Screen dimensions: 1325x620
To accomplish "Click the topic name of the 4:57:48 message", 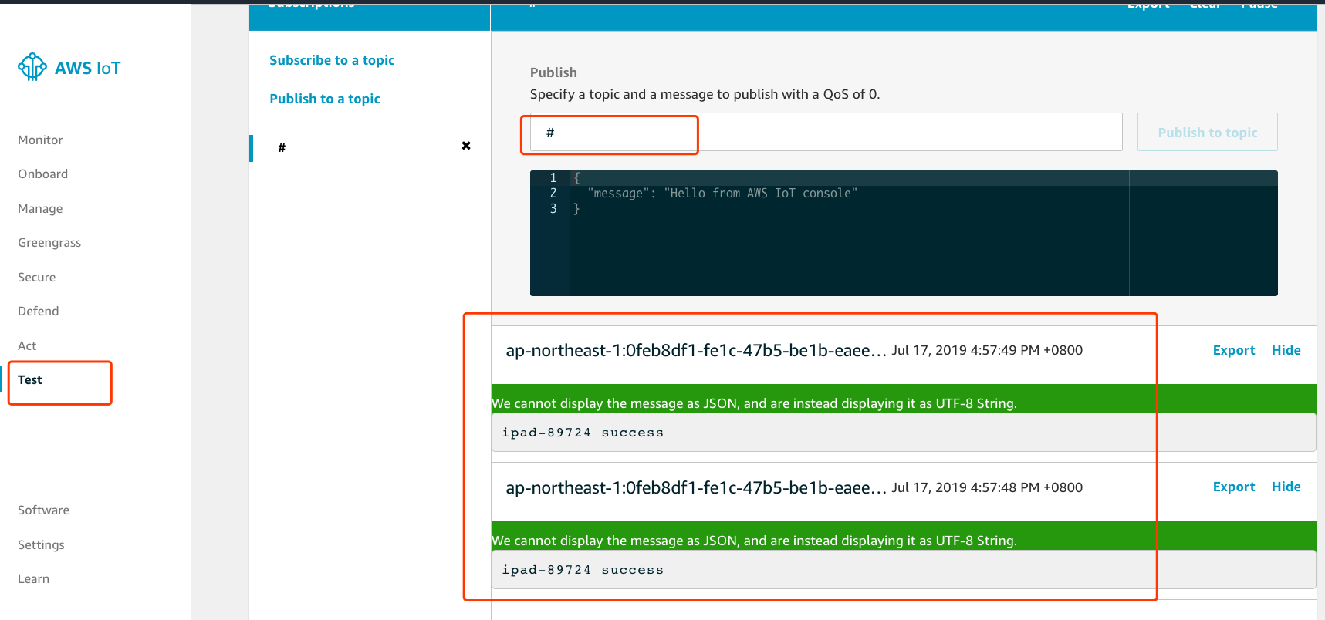I will click(695, 488).
